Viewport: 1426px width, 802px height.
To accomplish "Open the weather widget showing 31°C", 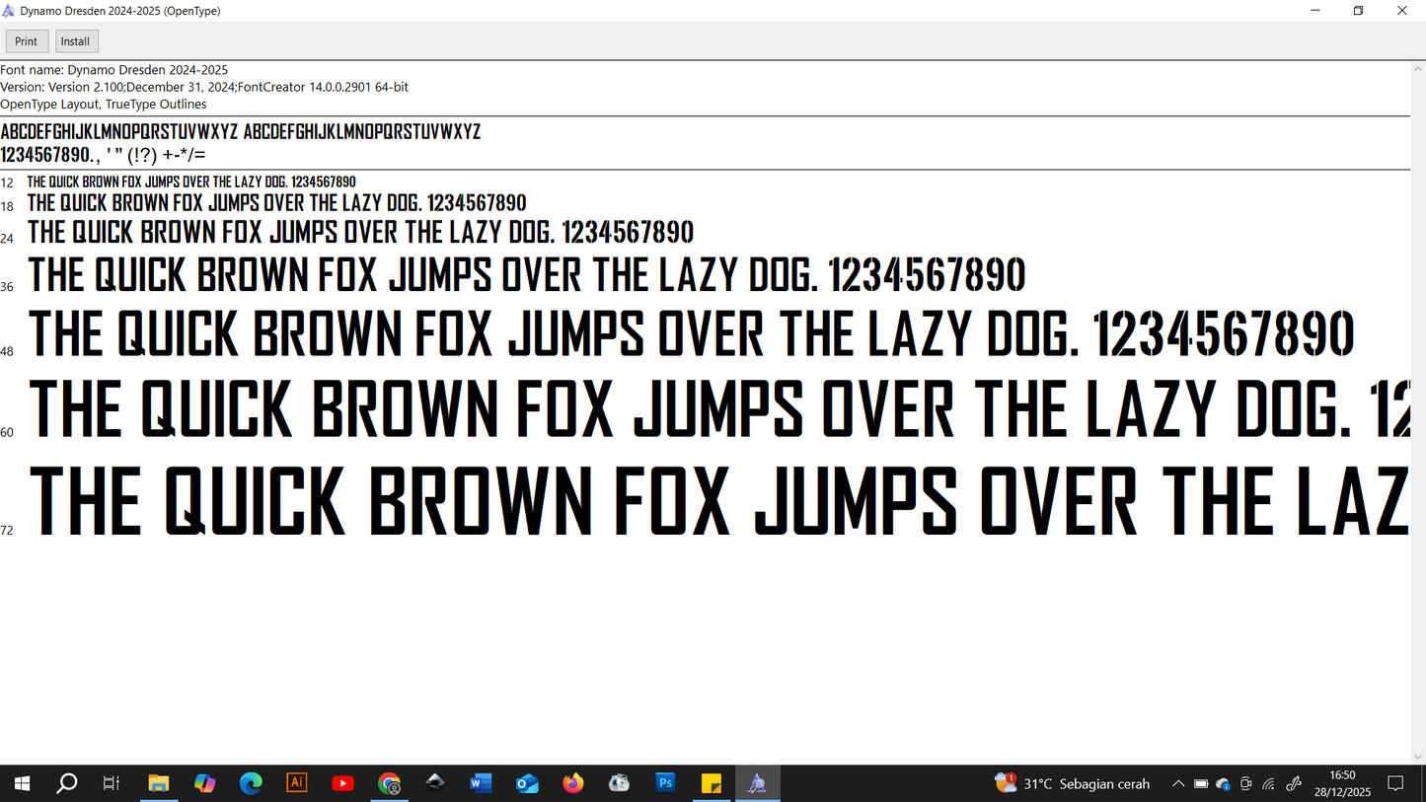I will [1073, 784].
